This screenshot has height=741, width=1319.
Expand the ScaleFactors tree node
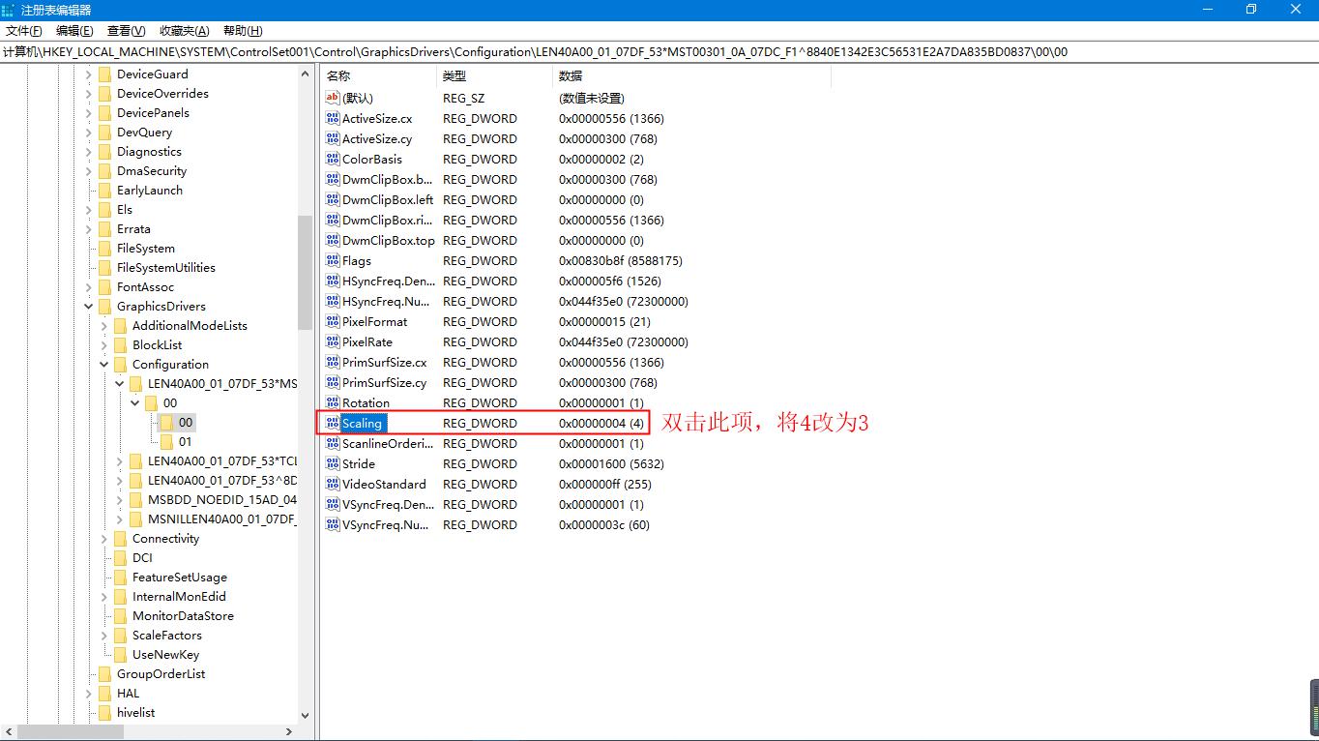[104, 636]
